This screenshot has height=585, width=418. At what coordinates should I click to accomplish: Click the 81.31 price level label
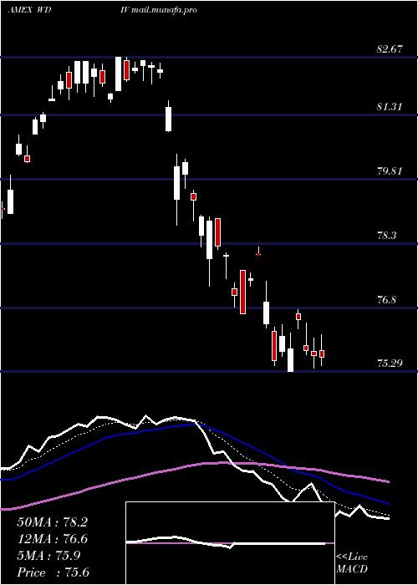tap(390, 107)
